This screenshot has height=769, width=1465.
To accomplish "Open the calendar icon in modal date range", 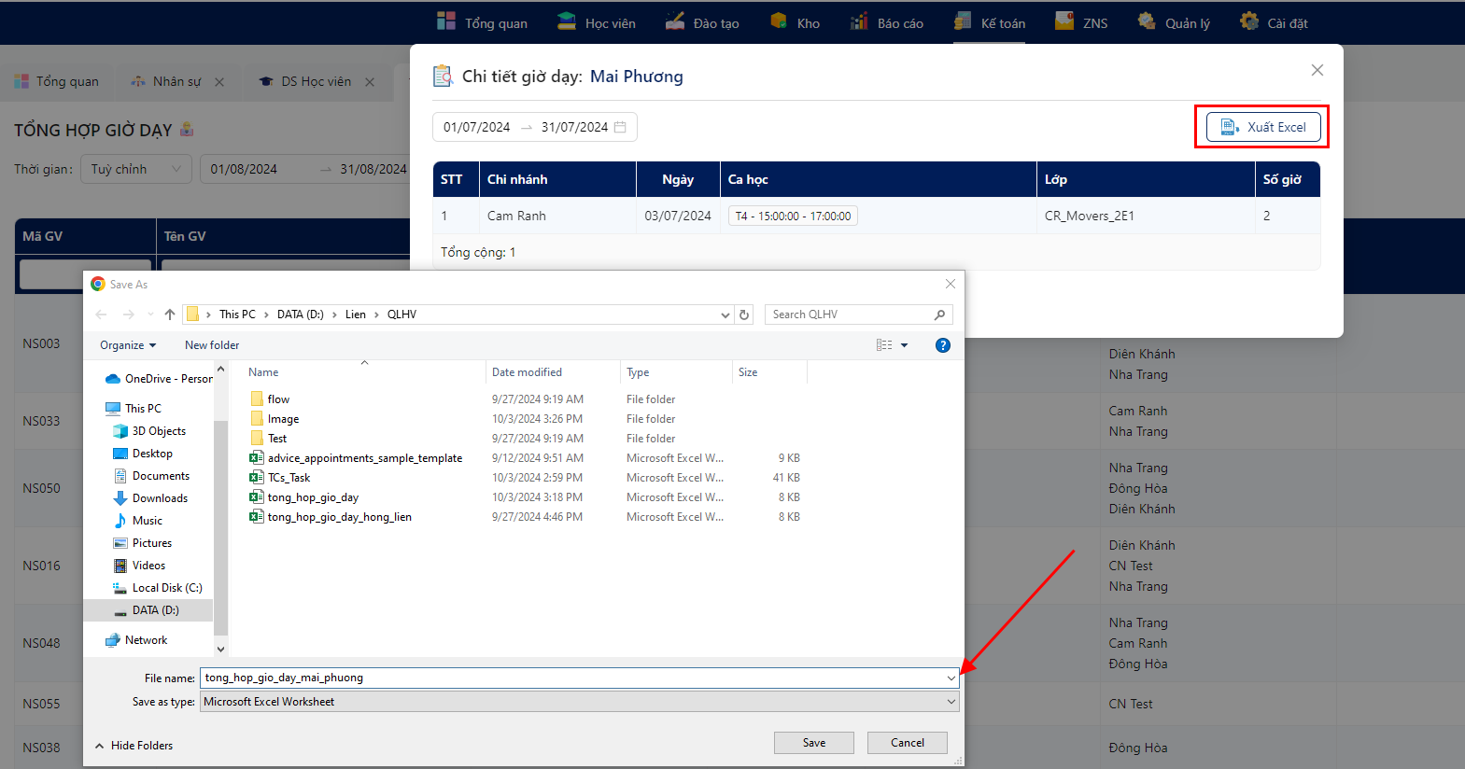I will point(620,127).
